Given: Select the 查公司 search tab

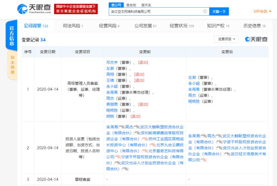Looking at the screenshot, I should pos(116,5).
